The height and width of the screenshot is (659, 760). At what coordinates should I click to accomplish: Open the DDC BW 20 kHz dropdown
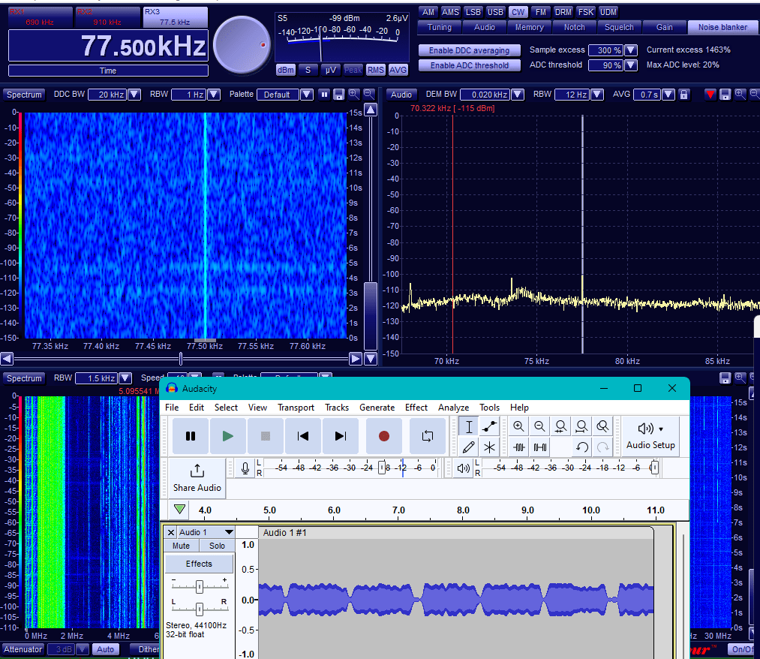[x=134, y=95]
